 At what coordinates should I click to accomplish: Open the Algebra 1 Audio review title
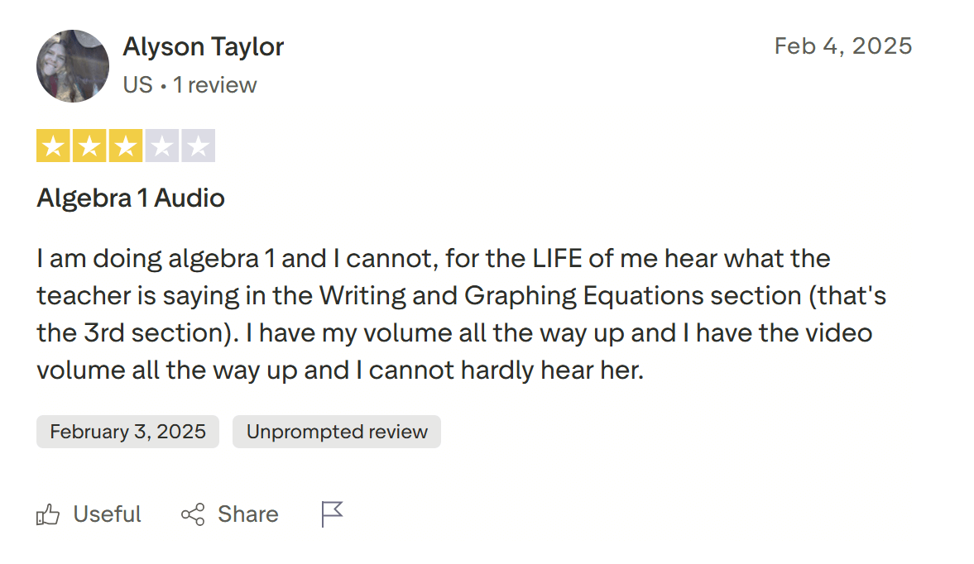tap(131, 198)
